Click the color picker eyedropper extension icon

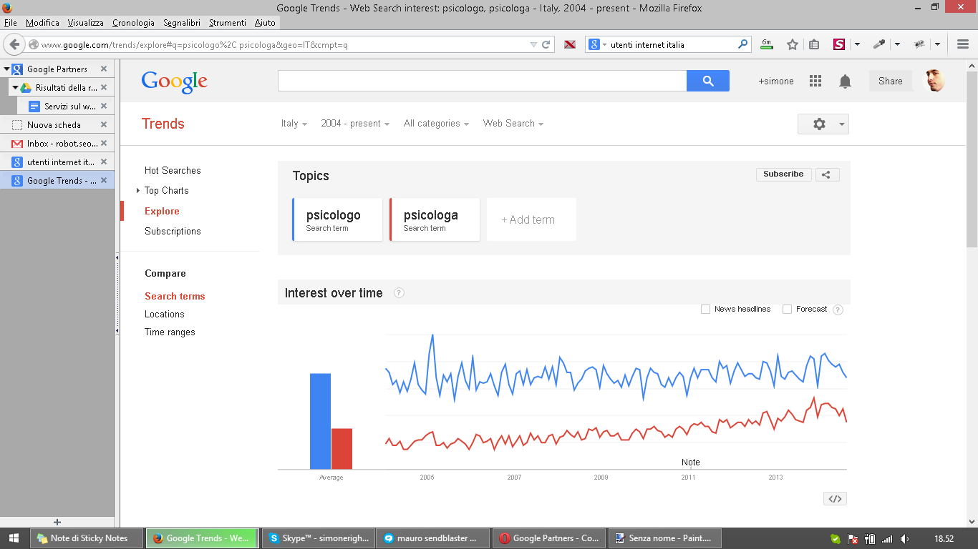879,44
